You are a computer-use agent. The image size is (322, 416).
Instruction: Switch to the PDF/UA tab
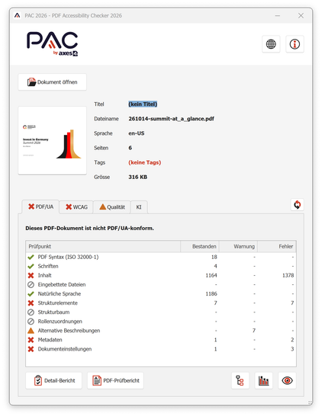pos(40,206)
